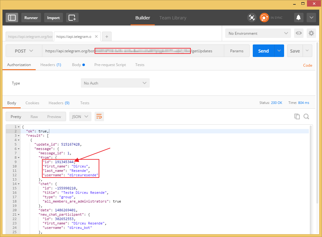The image size is (322, 237).
Task: Click the interceptor satellite icon
Action: 252,18
